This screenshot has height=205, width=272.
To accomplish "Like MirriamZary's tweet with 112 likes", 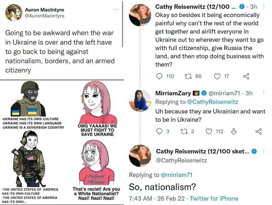I will [209, 132].
